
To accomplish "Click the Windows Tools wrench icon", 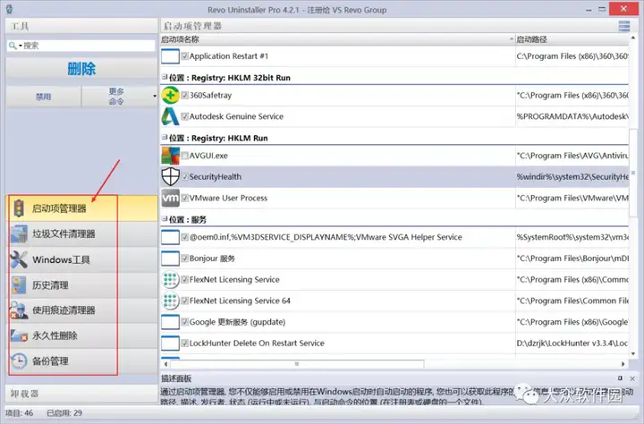I will pyautogui.click(x=19, y=259).
